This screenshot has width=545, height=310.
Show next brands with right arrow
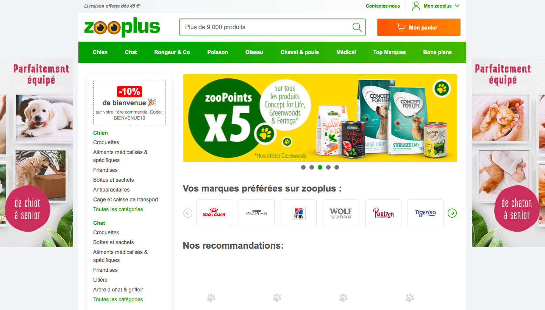tap(452, 213)
